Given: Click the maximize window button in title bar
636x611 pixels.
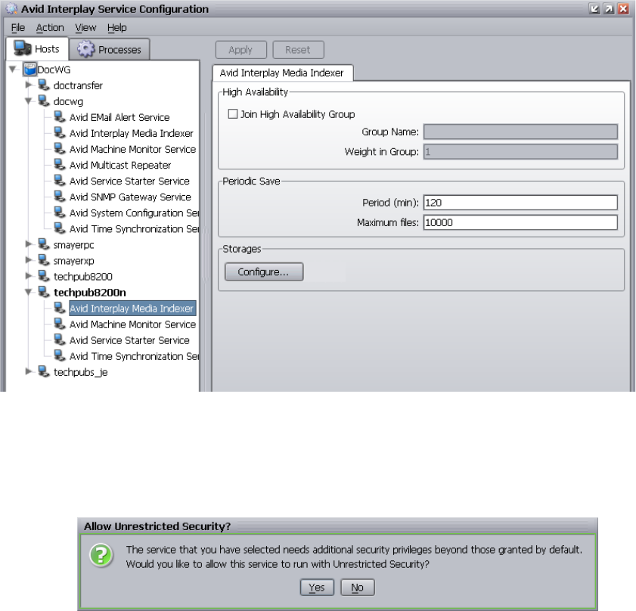Looking at the screenshot, I should pyautogui.click(x=609, y=8).
